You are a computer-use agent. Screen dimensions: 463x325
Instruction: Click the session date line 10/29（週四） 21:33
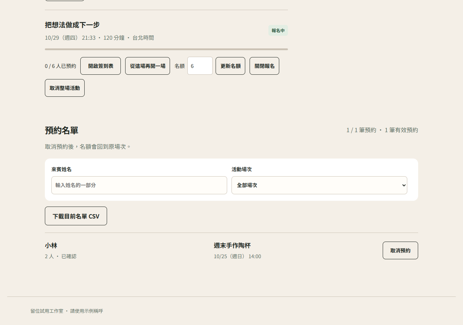[70, 38]
